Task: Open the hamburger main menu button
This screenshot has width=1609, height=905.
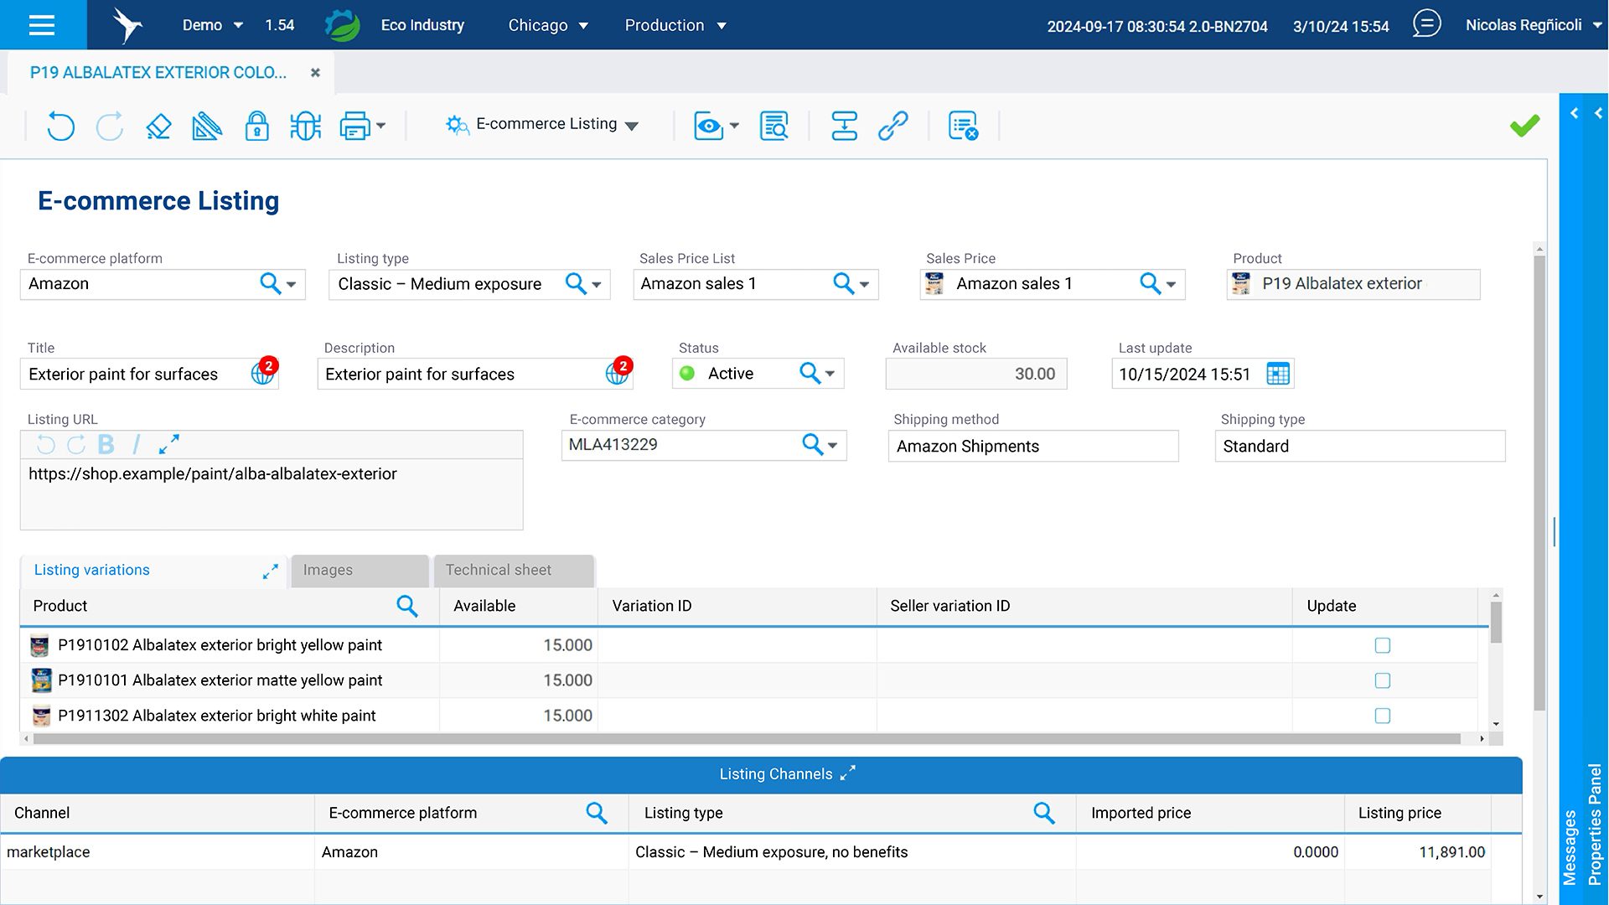Action: [x=42, y=25]
